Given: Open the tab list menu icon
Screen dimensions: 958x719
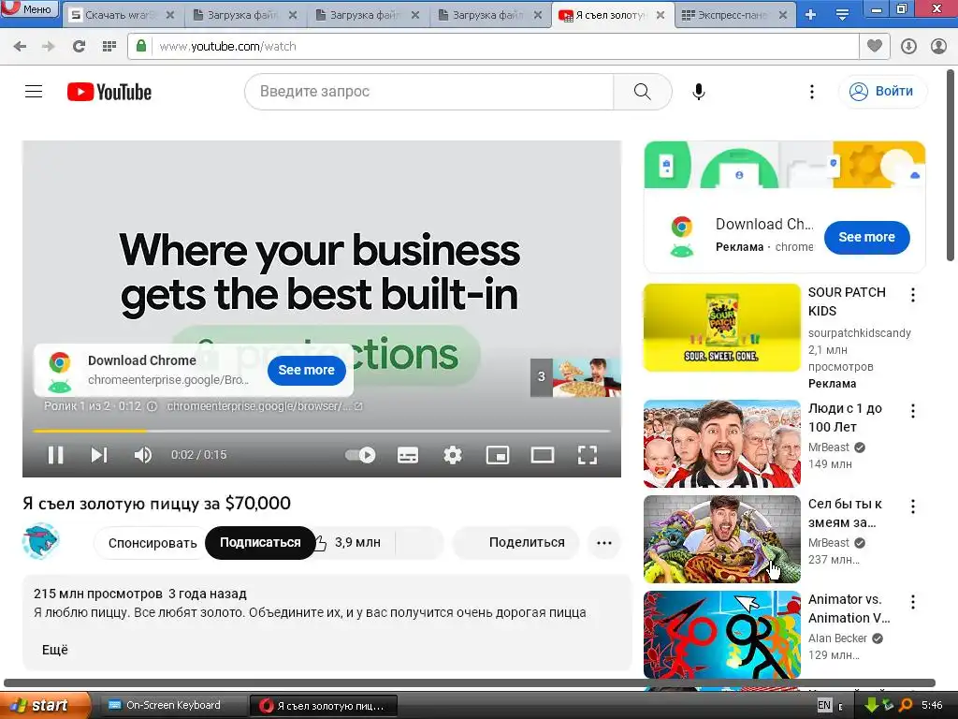Looking at the screenshot, I should pyautogui.click(x=842, y=15).
